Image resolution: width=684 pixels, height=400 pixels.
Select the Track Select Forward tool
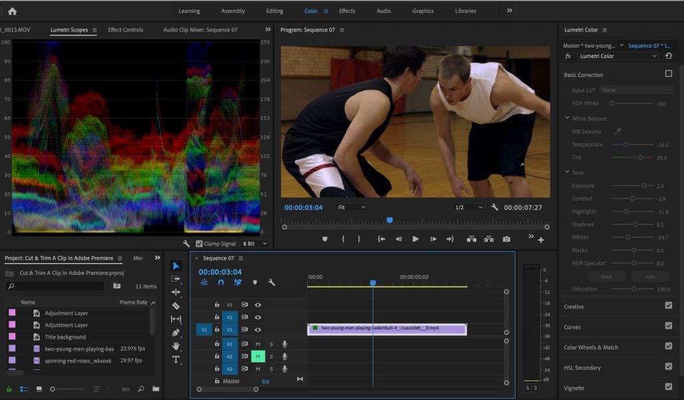pyautogui.click(x=176, y=279)
